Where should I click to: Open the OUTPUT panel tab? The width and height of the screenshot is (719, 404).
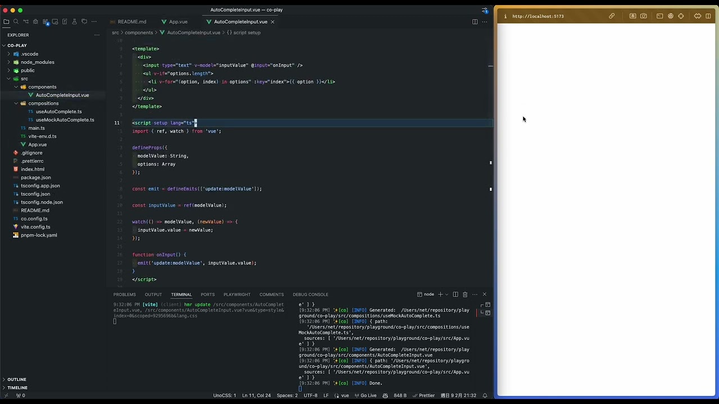153,295
